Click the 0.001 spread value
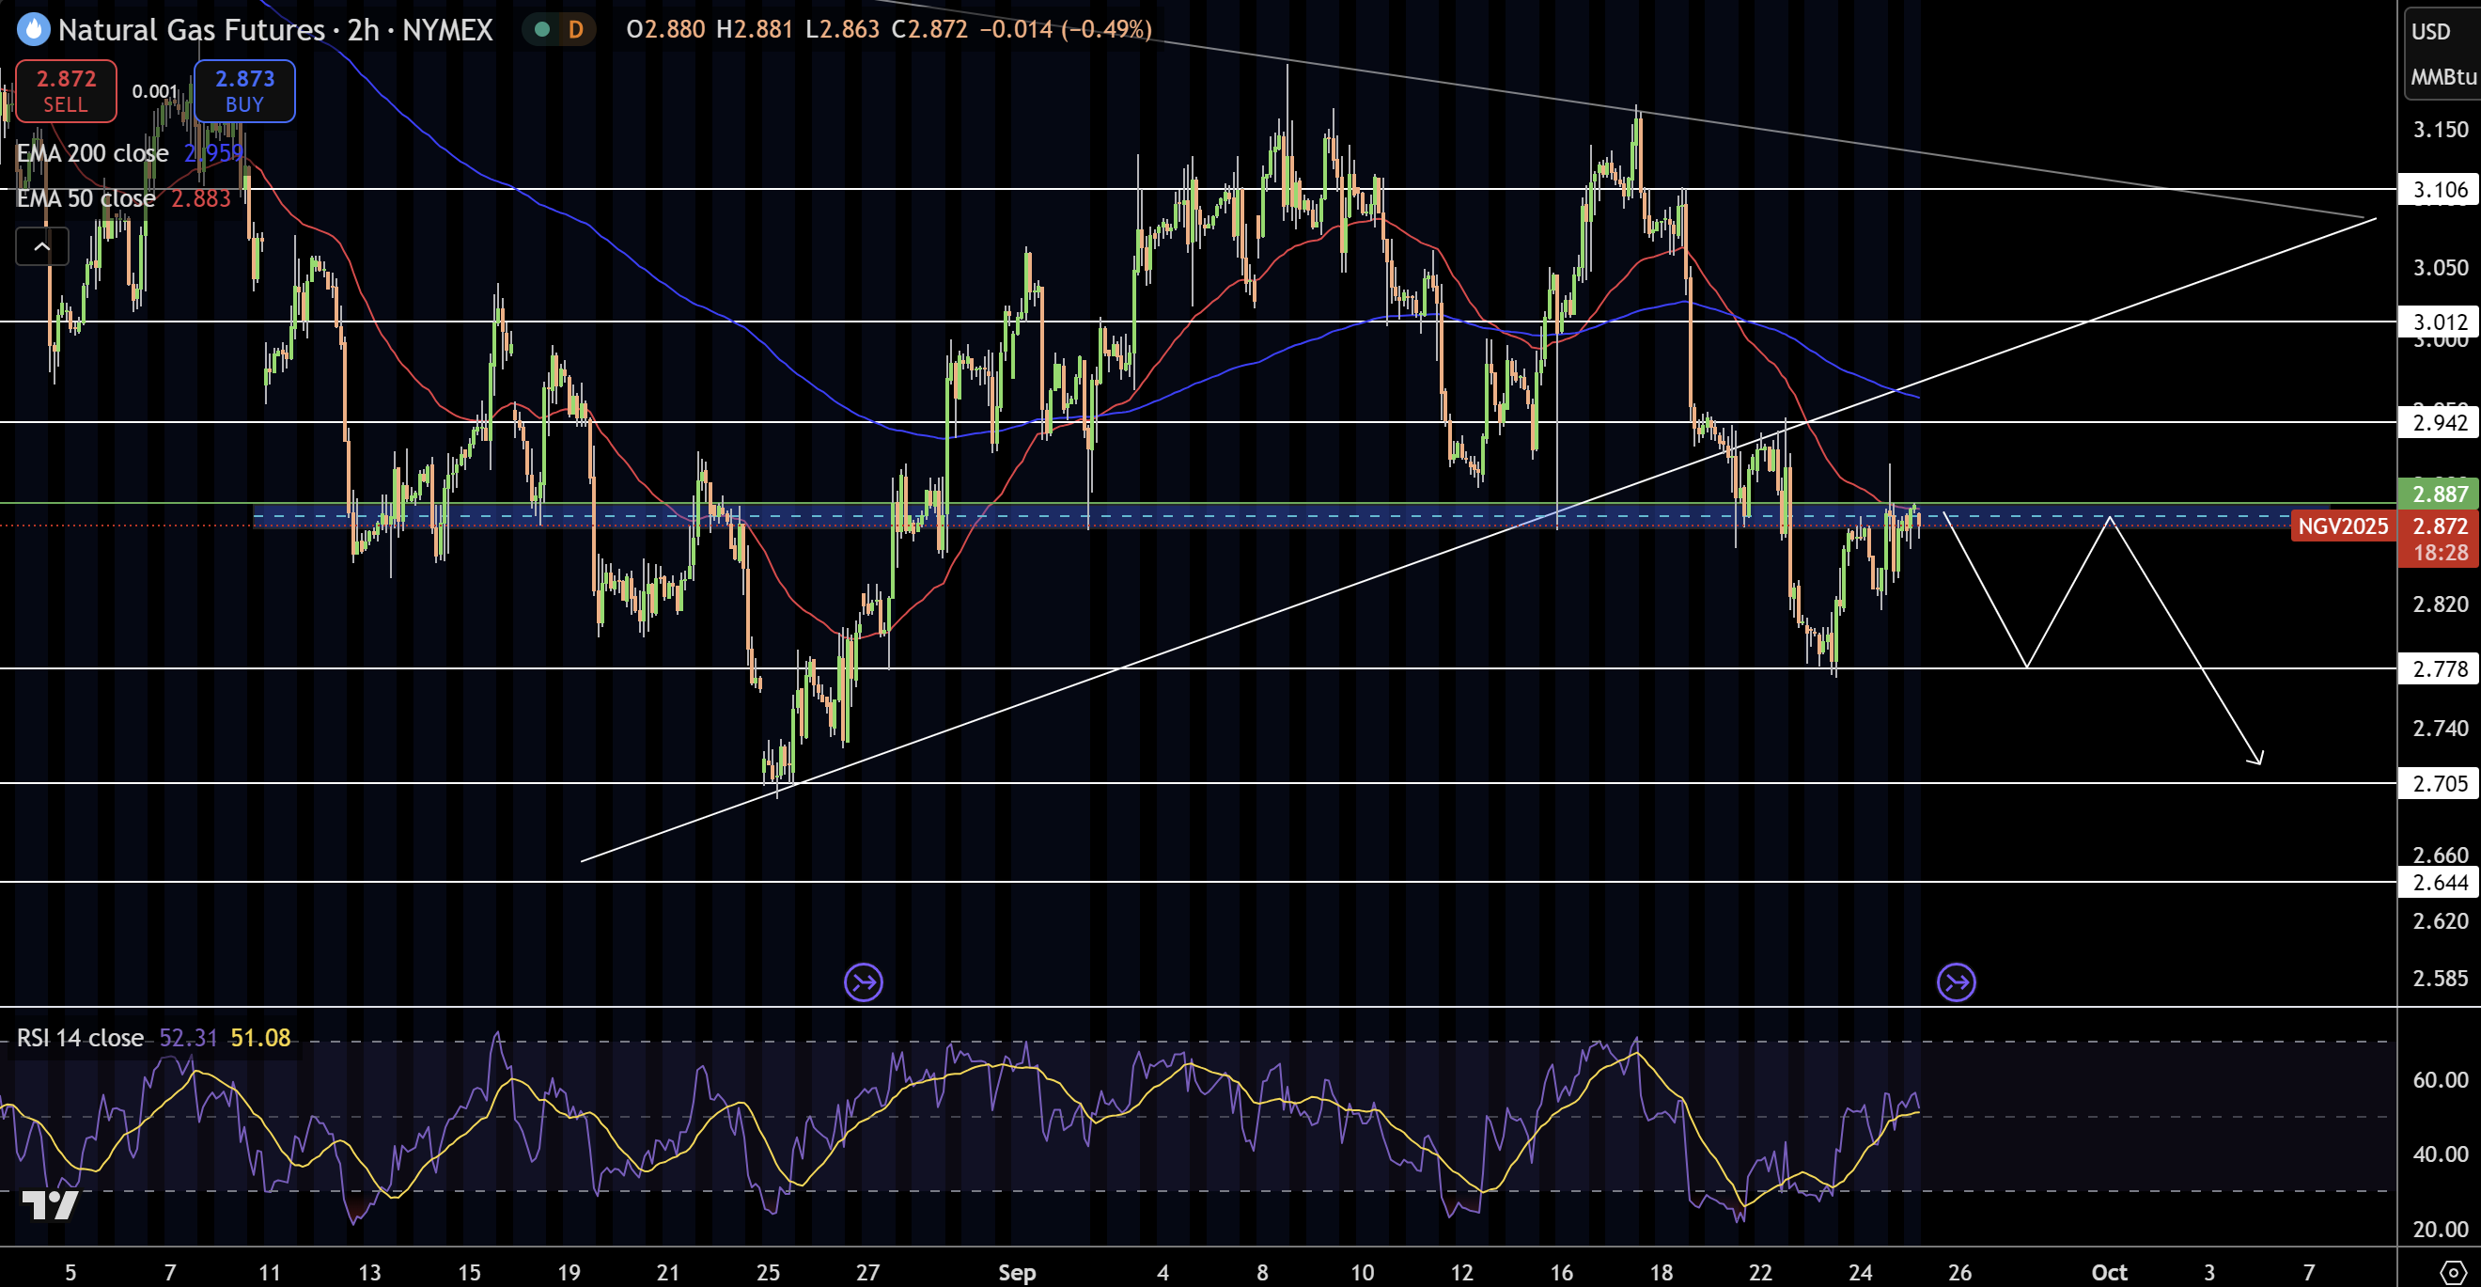 click(155, 91)
